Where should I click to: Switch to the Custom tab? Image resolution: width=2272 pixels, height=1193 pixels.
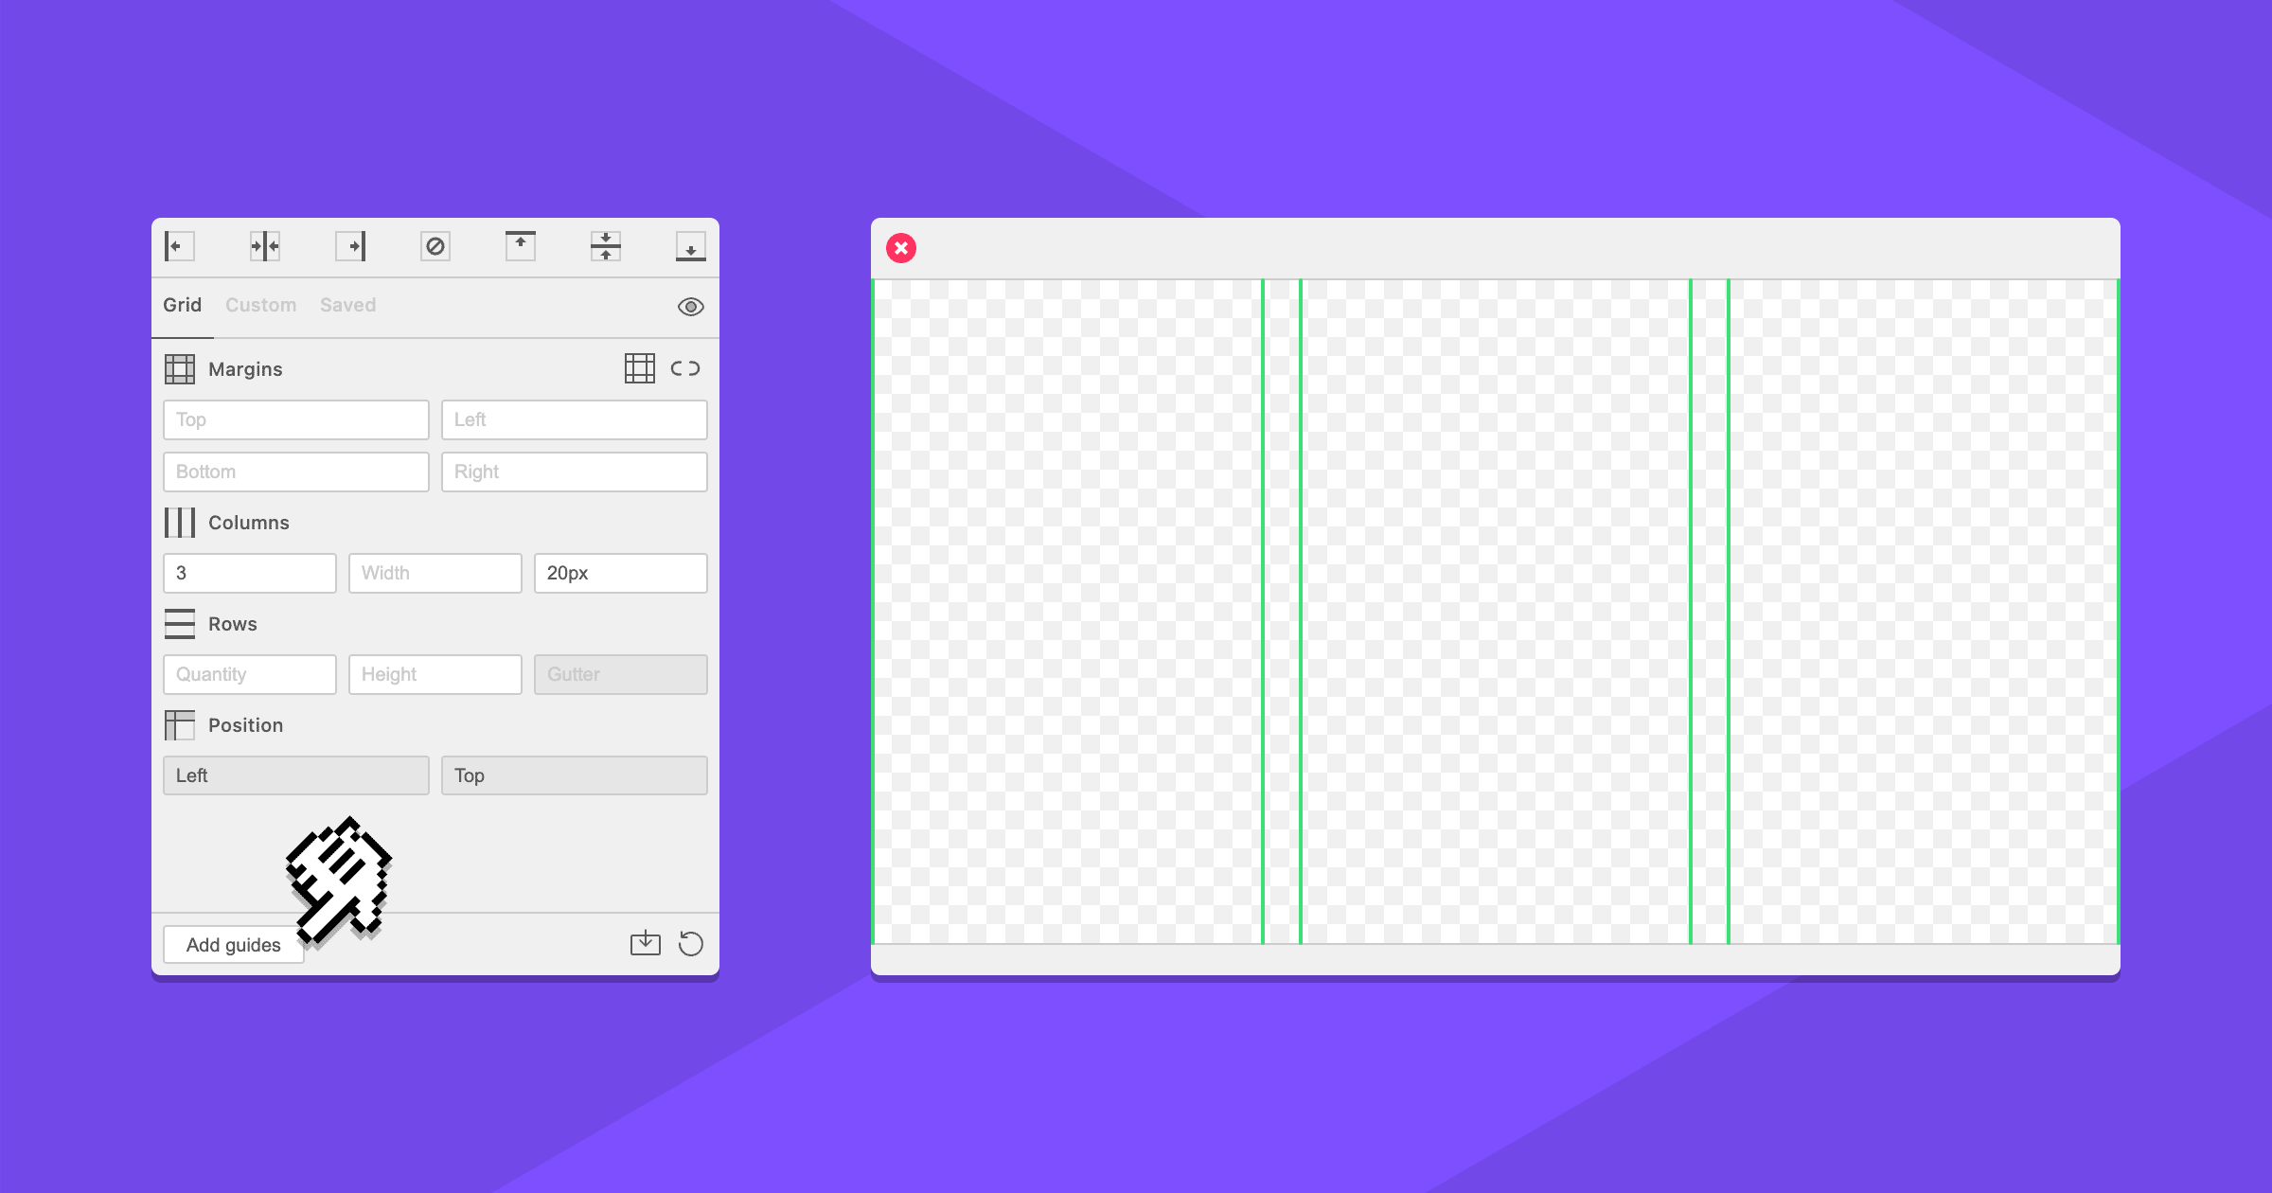coord(260,305)
